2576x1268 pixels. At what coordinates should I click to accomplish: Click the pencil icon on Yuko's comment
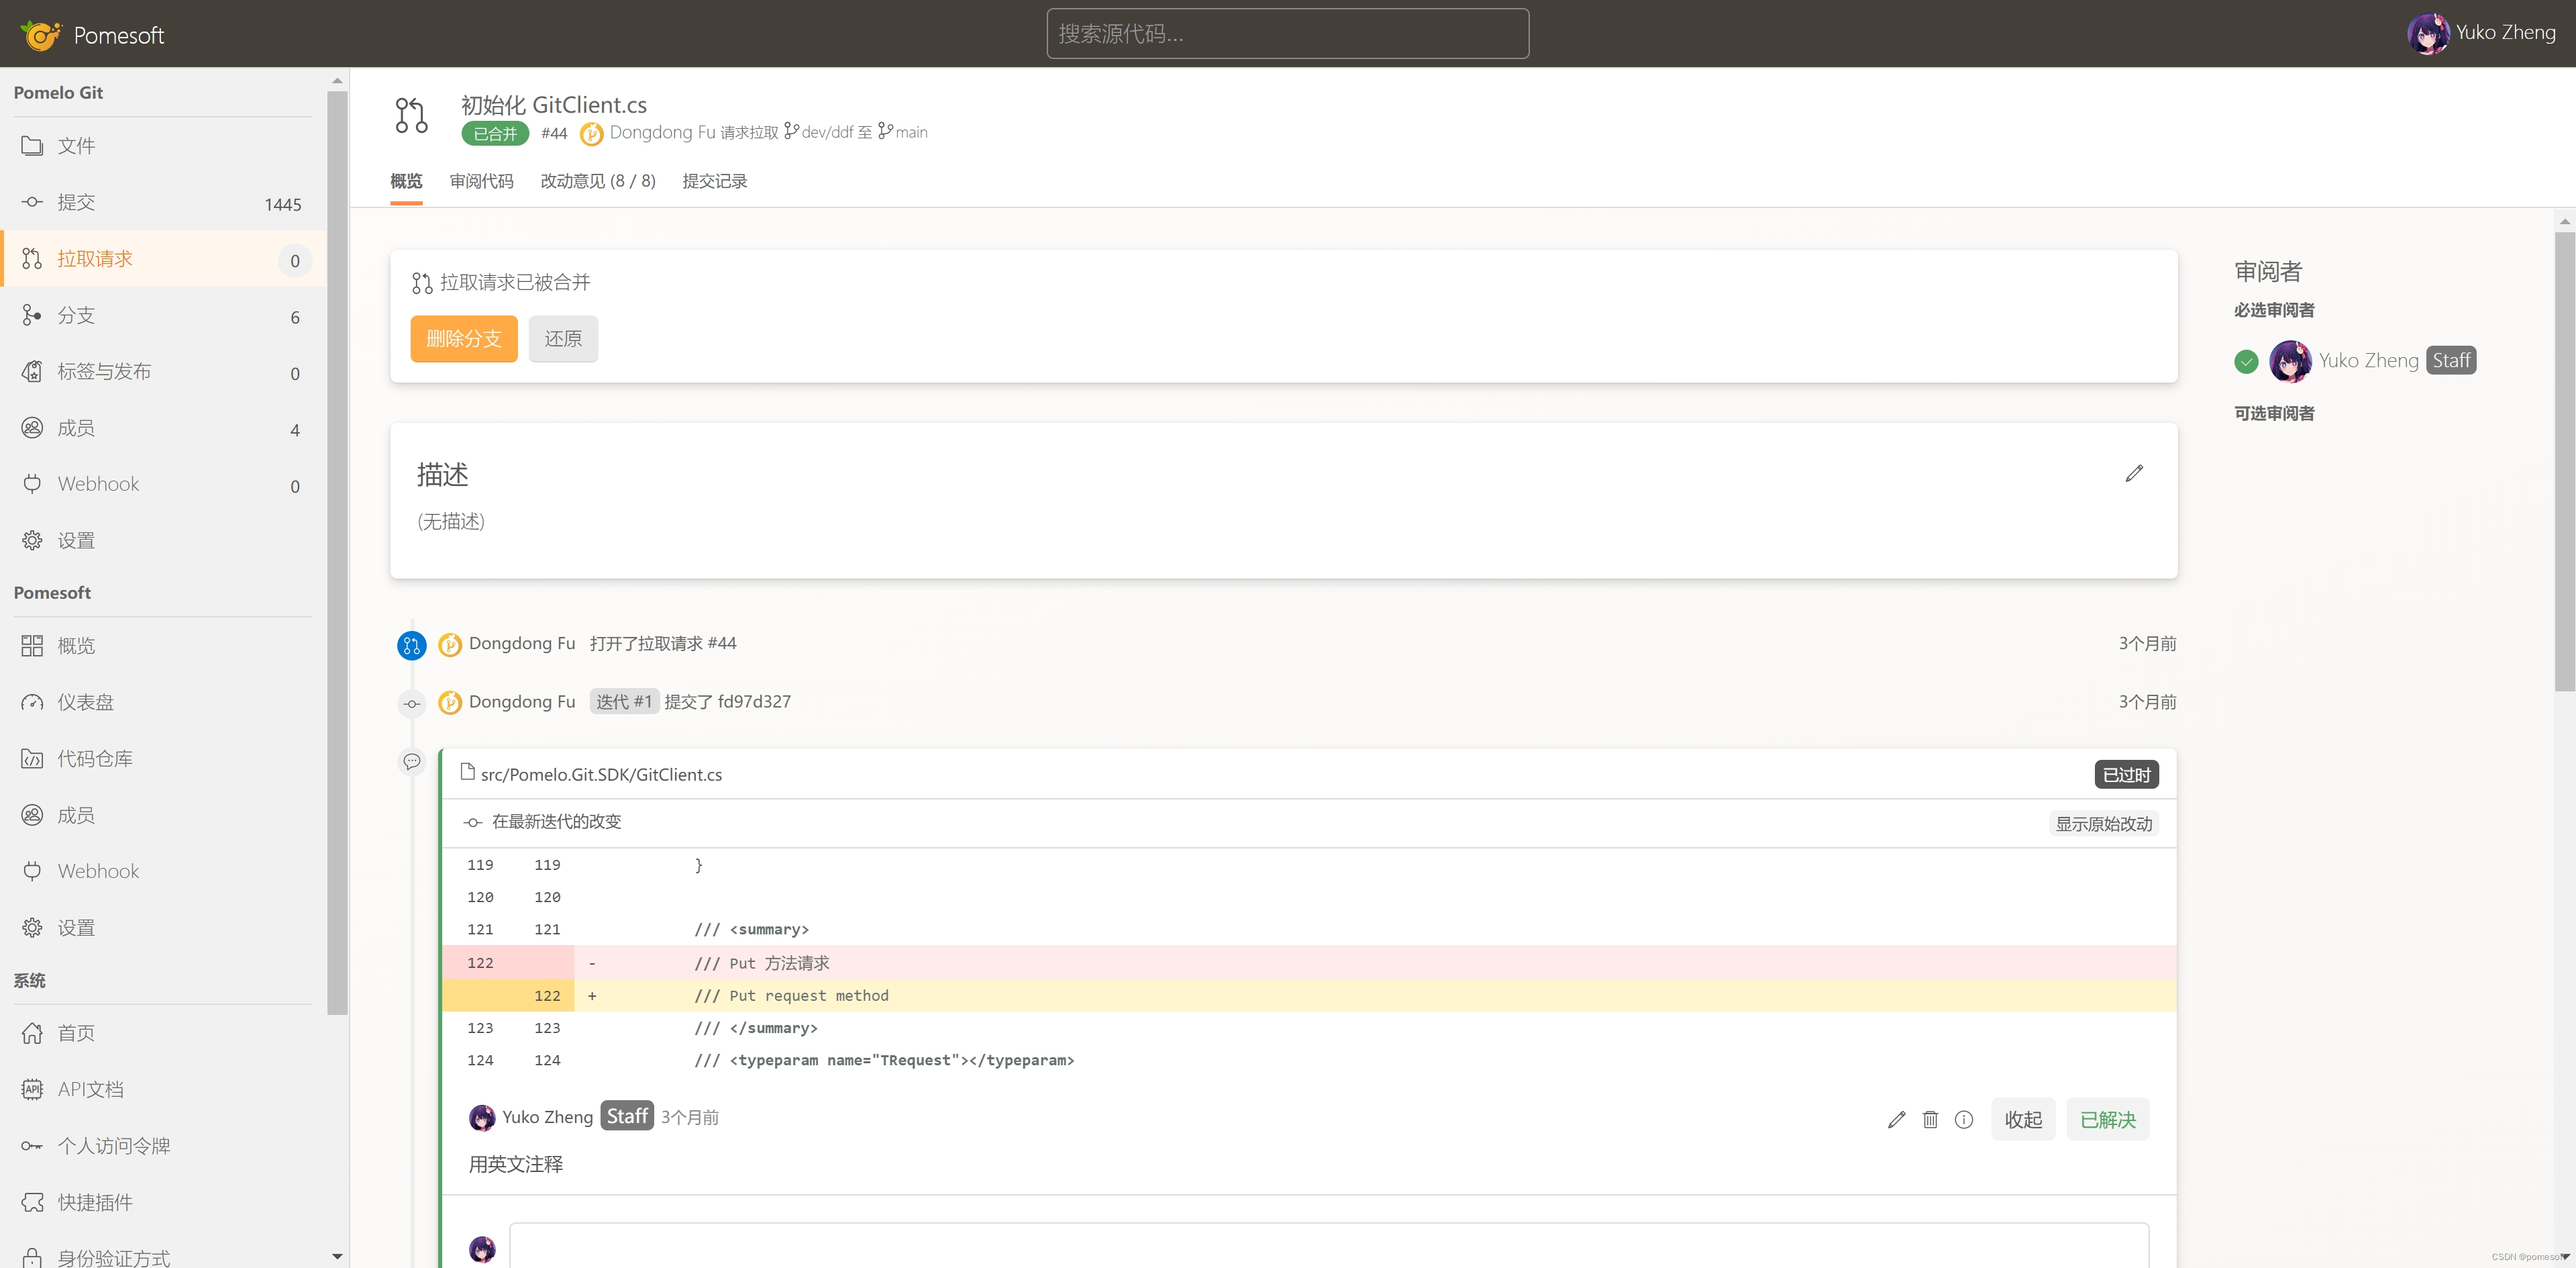[x=1896, y=1119]
